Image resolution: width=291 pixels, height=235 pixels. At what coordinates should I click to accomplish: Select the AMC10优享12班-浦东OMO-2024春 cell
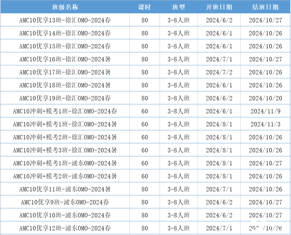click(65, 228)
